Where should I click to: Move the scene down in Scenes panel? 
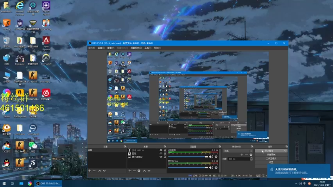(x=104, y=171)
